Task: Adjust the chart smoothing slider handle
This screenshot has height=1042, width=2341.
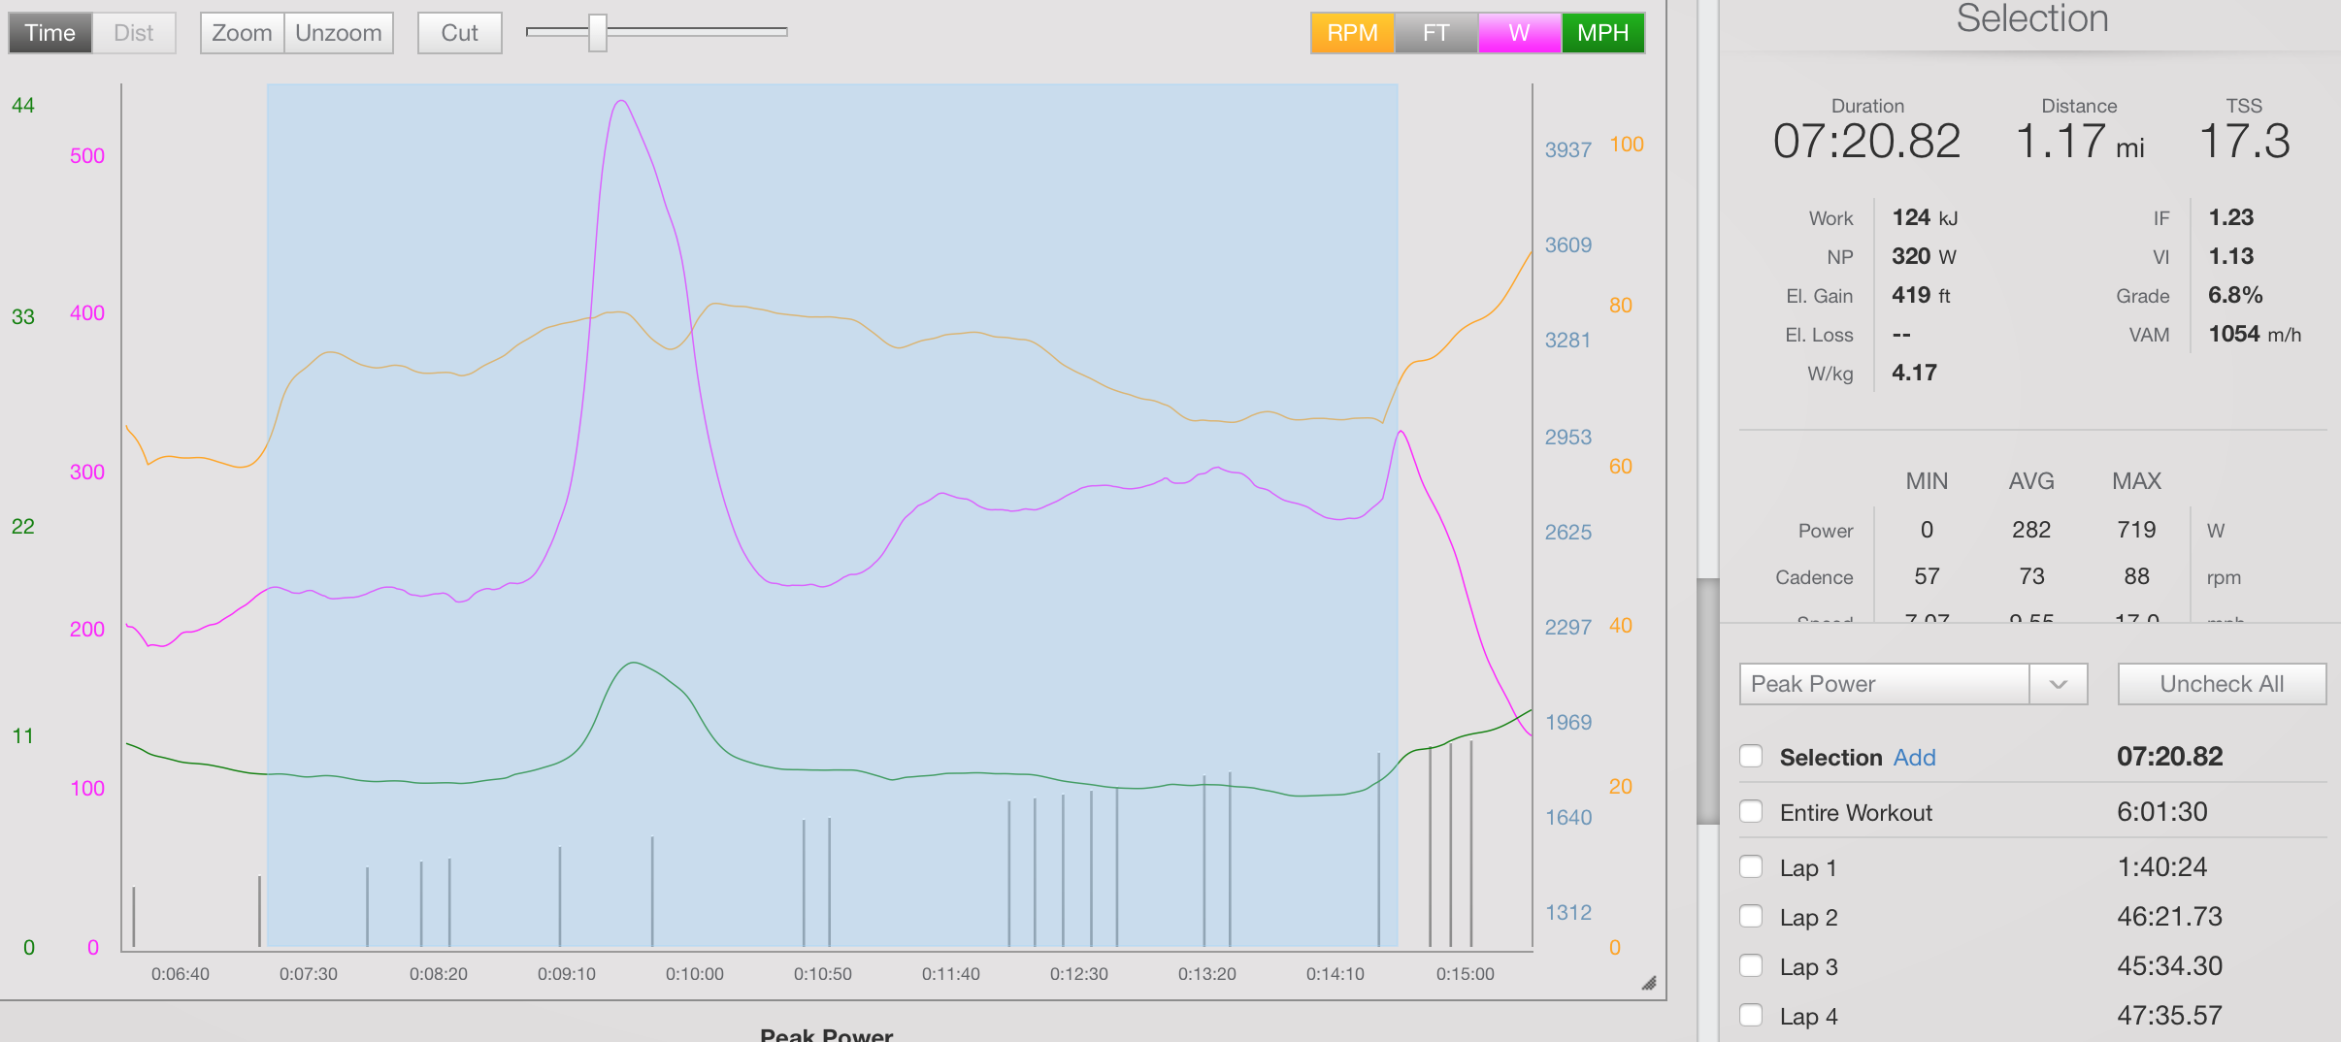Action: pos(598,33)
